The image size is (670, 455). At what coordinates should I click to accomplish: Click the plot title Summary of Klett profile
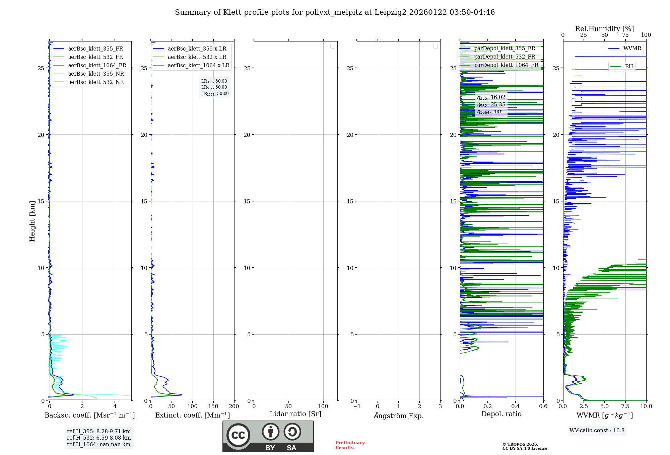pyautogui.click(x=335, y=12)
